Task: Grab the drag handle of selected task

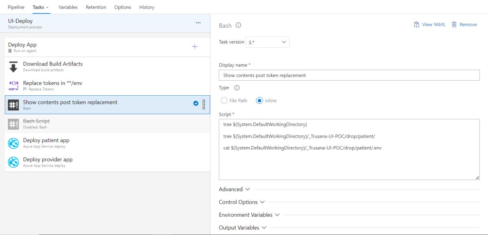Action: pos(204,105)
